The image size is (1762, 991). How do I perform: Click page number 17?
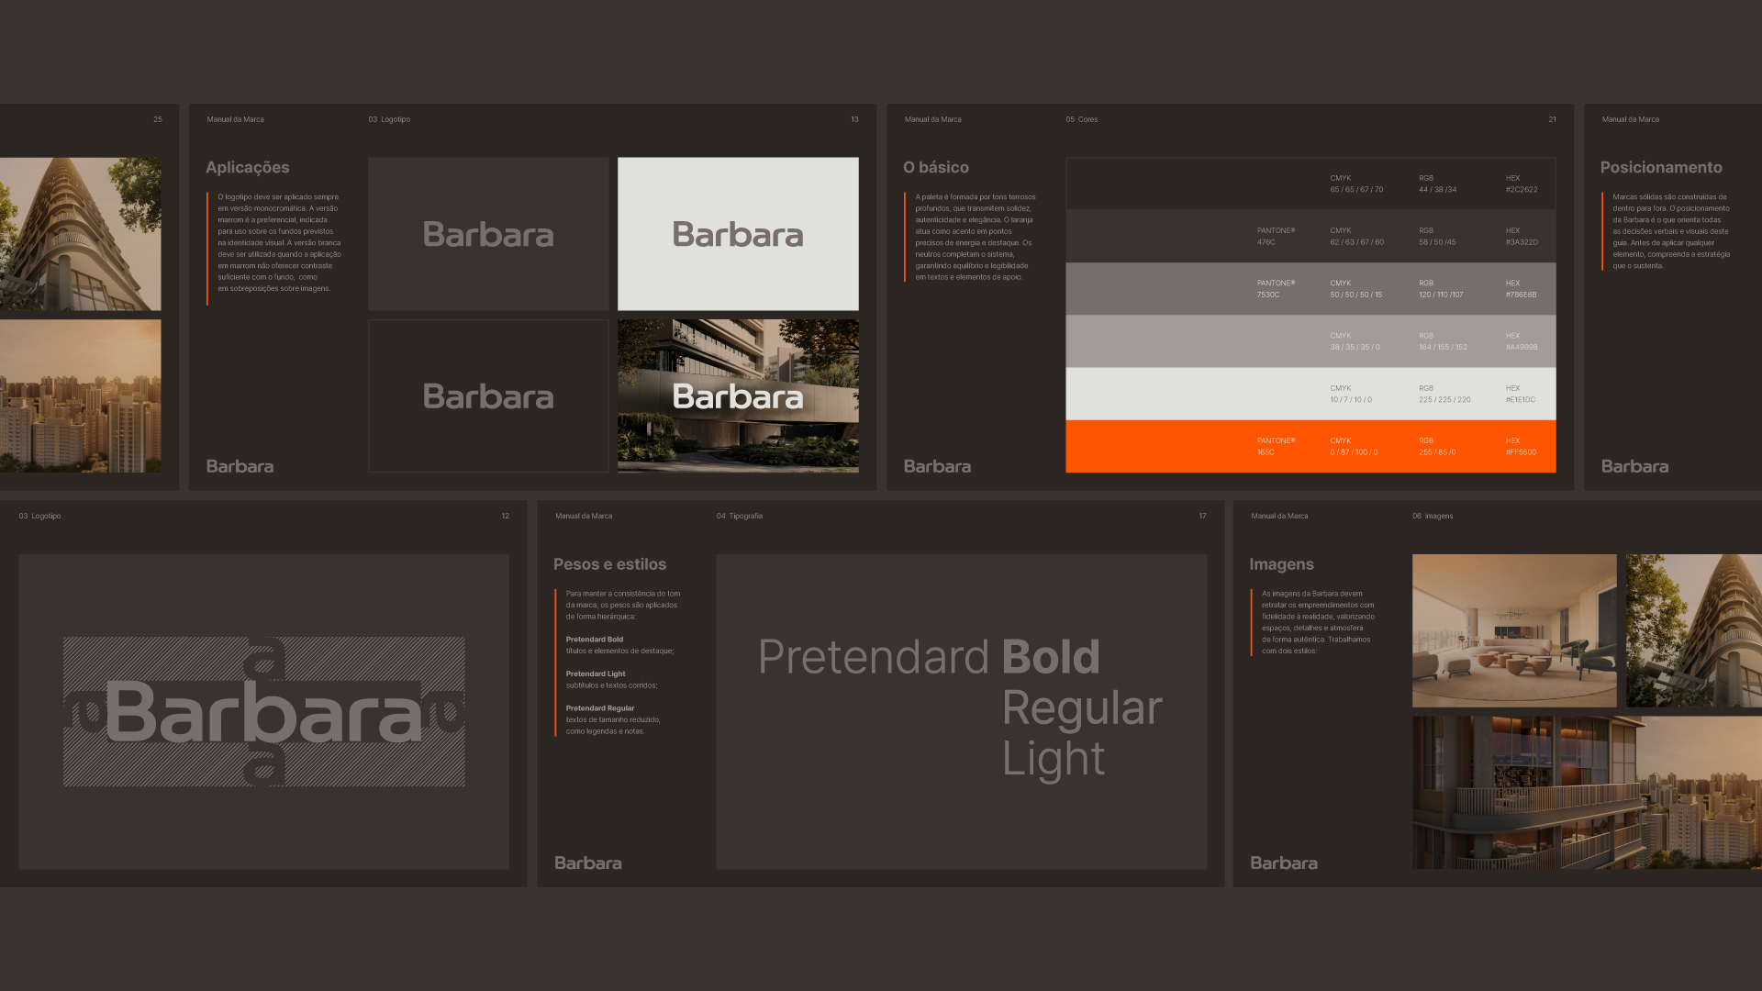click(1202, 516)
